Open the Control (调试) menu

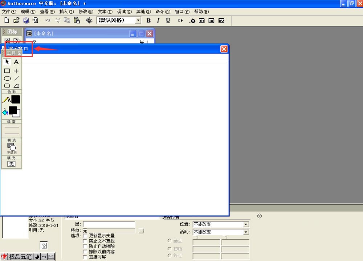click(124, 12)
